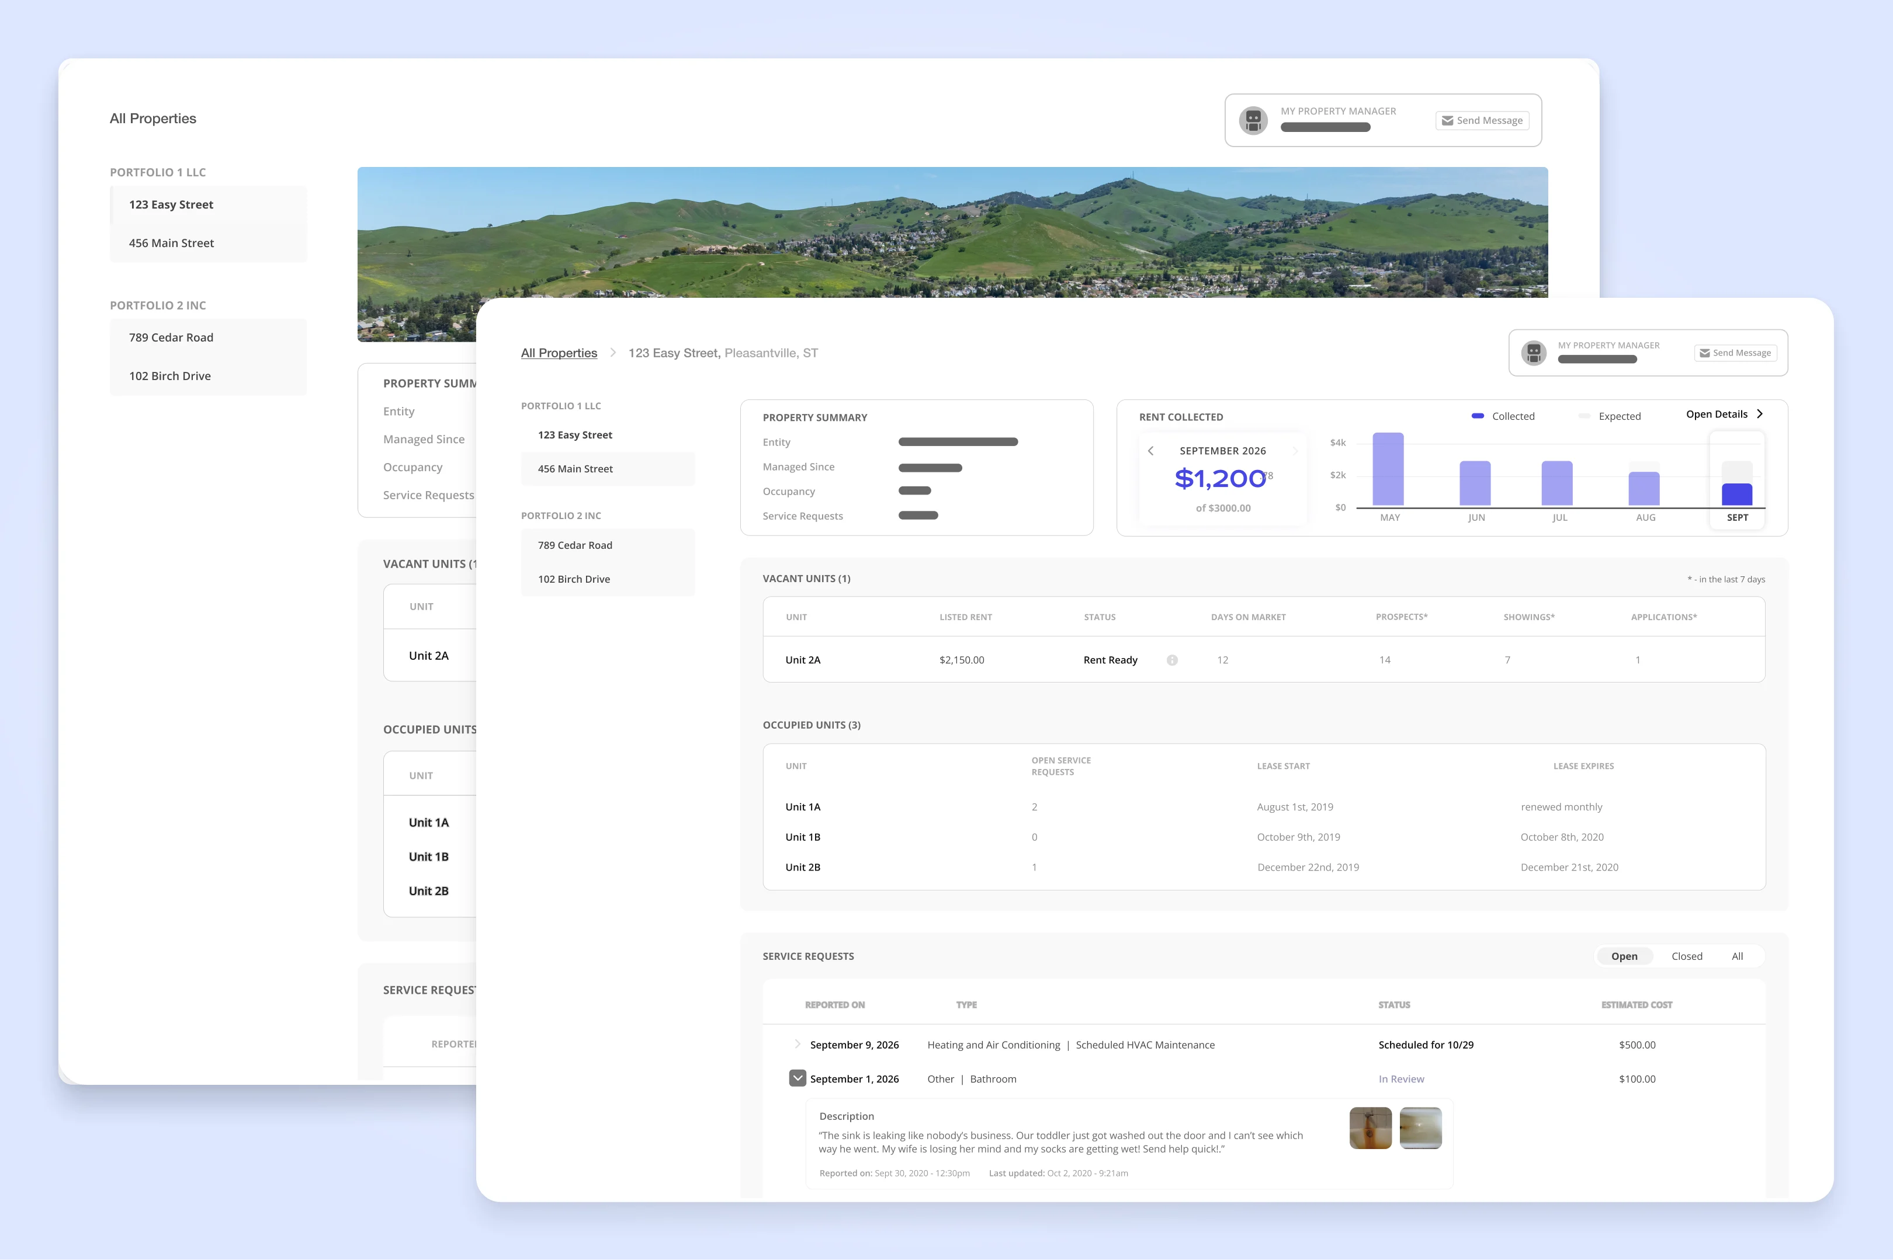Image resolution: width=1893 pixels, height=1260 pixels.
Task: Click the MAY bar in rent chart
Action: [1388, 469]
